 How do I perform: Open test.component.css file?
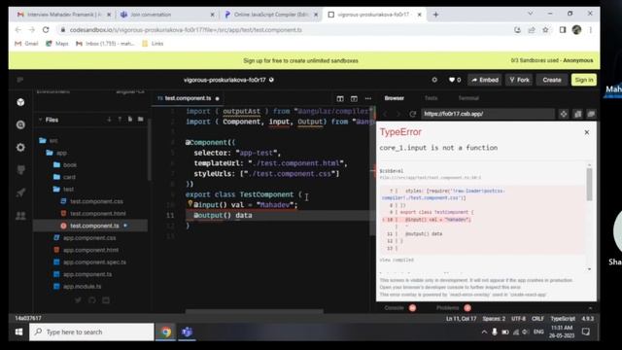click(x=91, y=201)
